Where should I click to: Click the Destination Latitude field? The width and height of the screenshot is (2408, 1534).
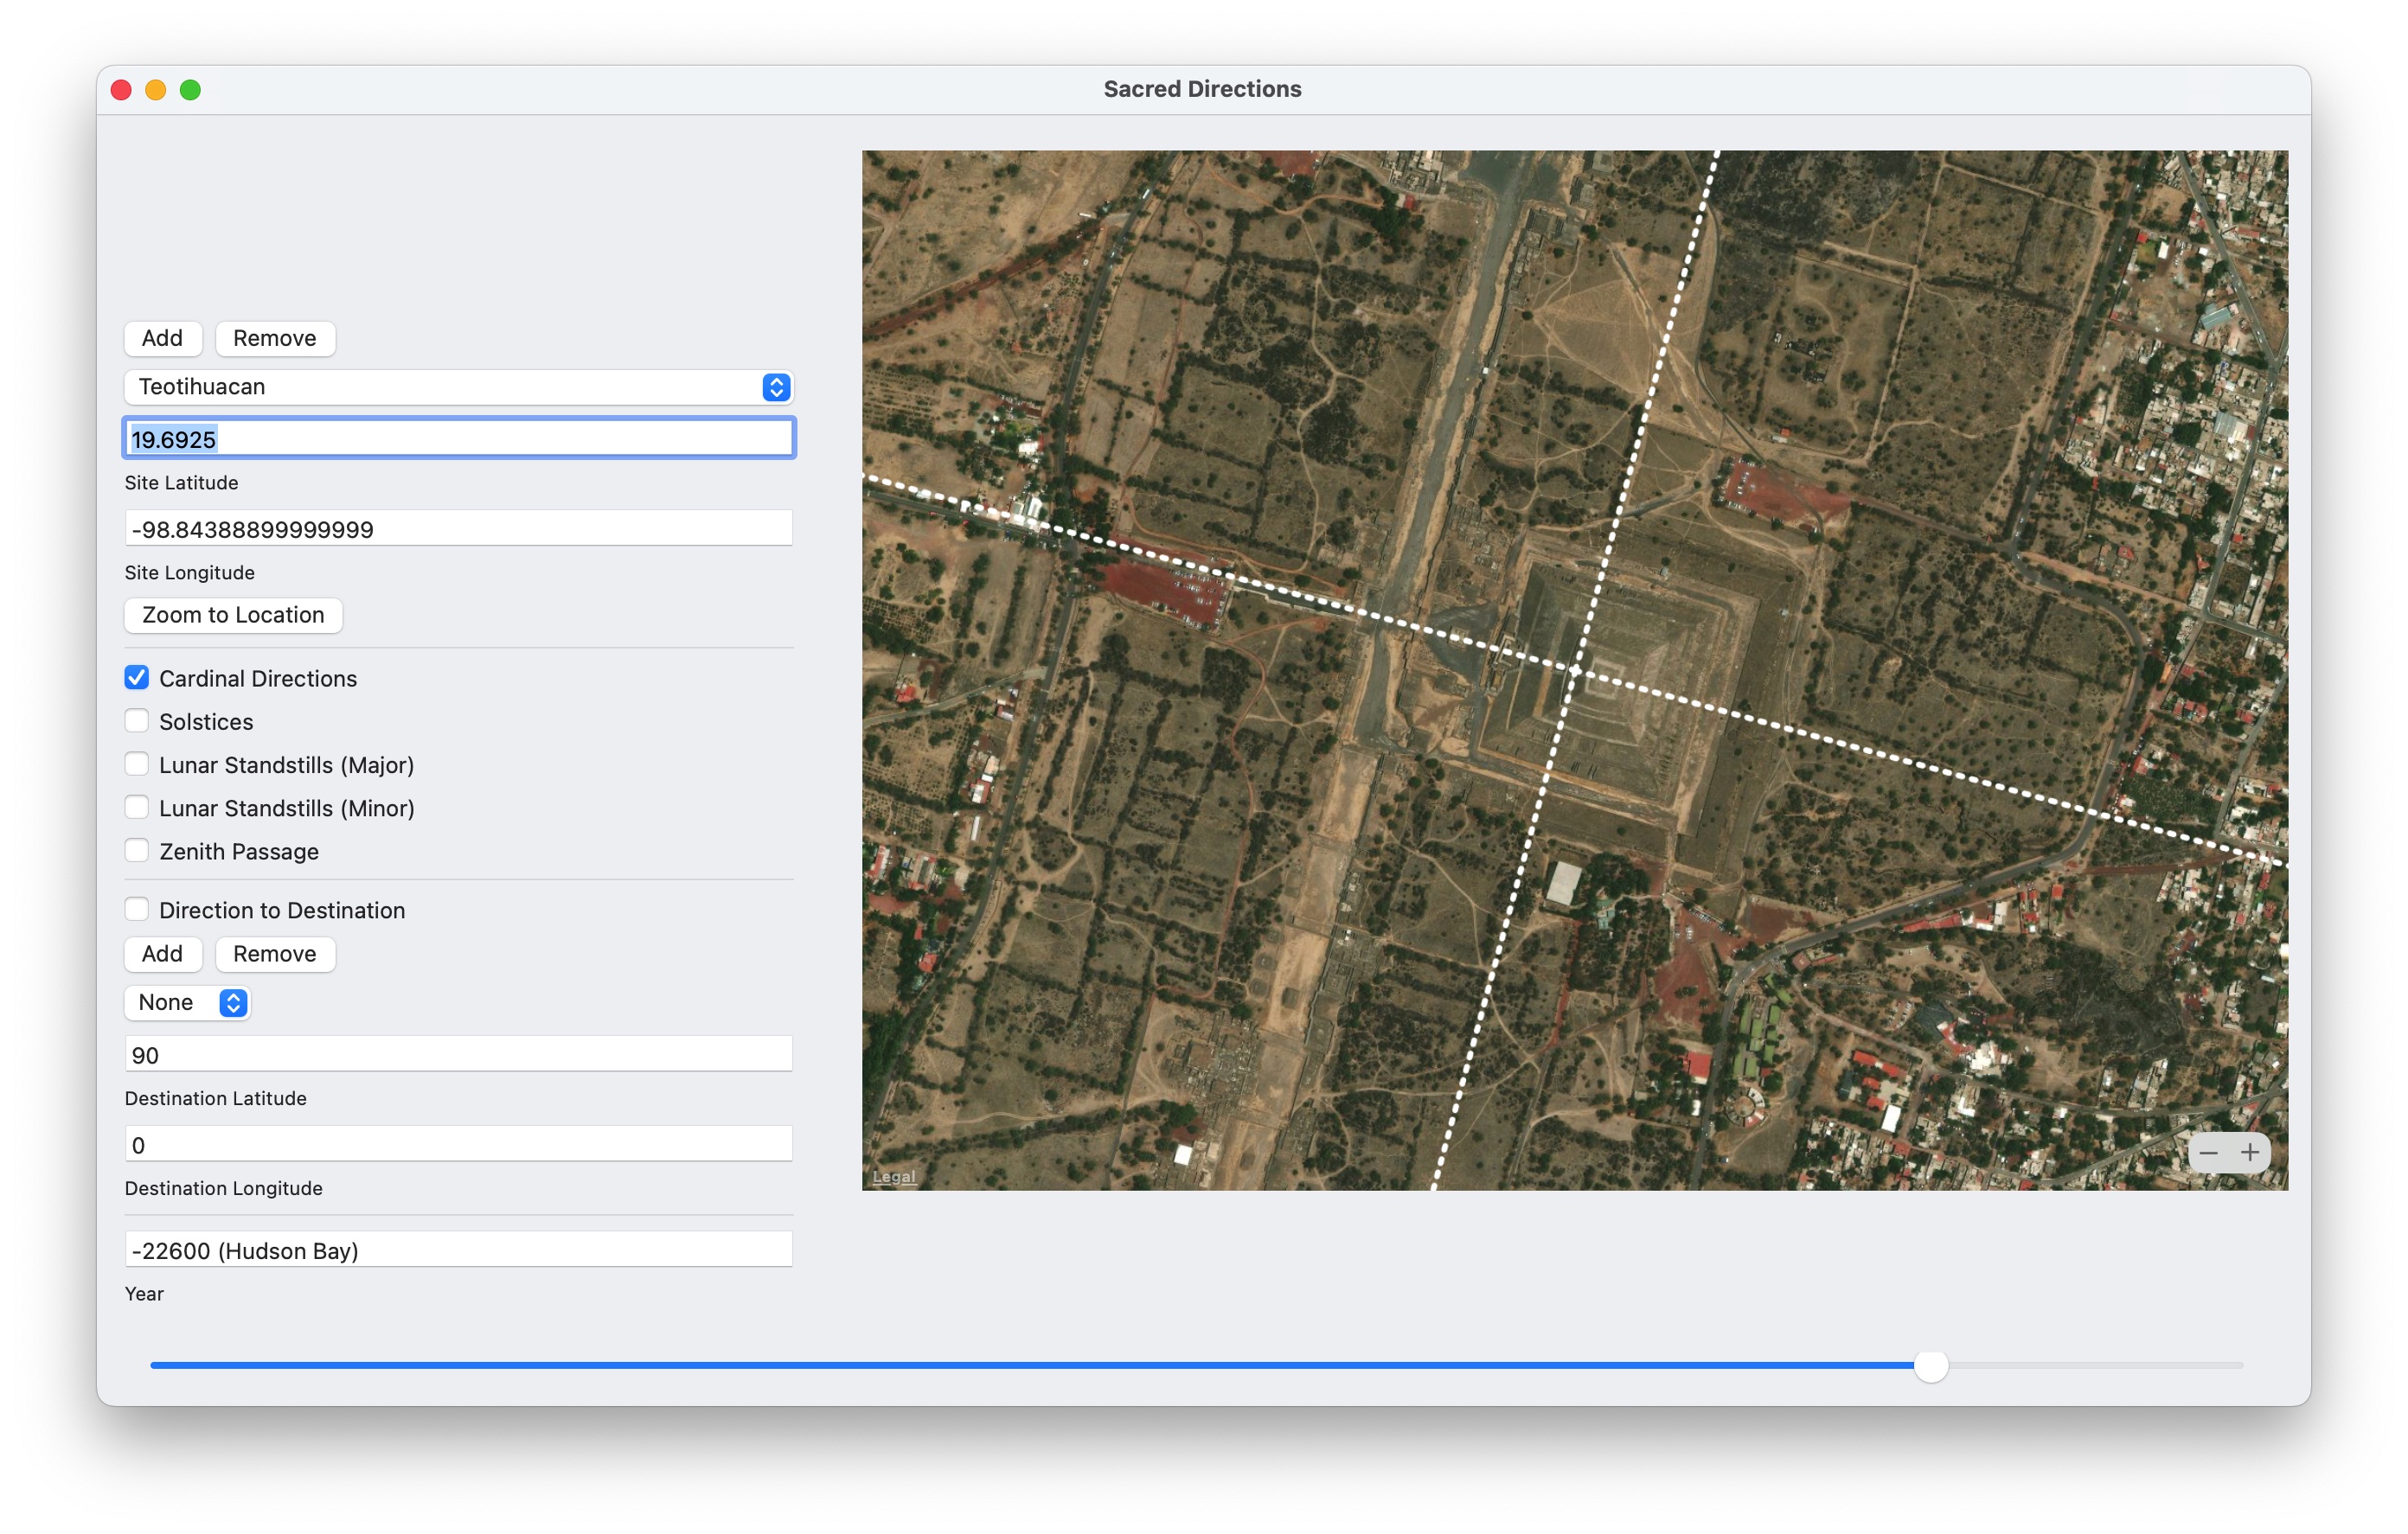[x=458, y=1054]
